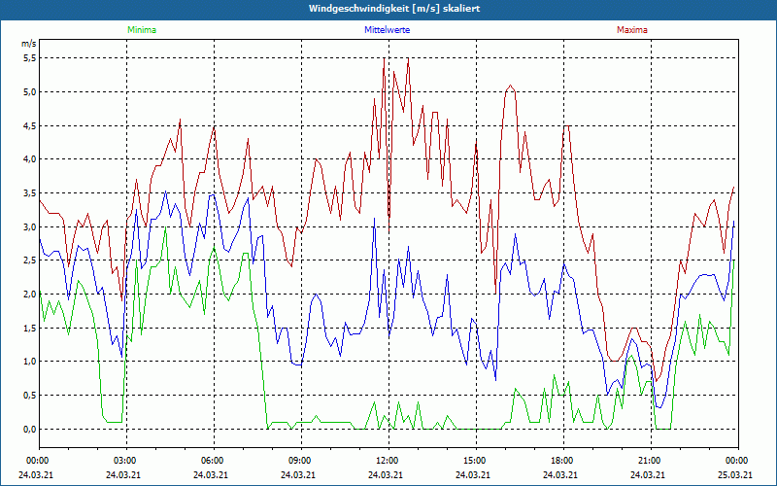The width and height of the screenshot is (777, 486).
Task: Click the Windgeschwindigkeit chart title
Action: (x=388, y=8)
